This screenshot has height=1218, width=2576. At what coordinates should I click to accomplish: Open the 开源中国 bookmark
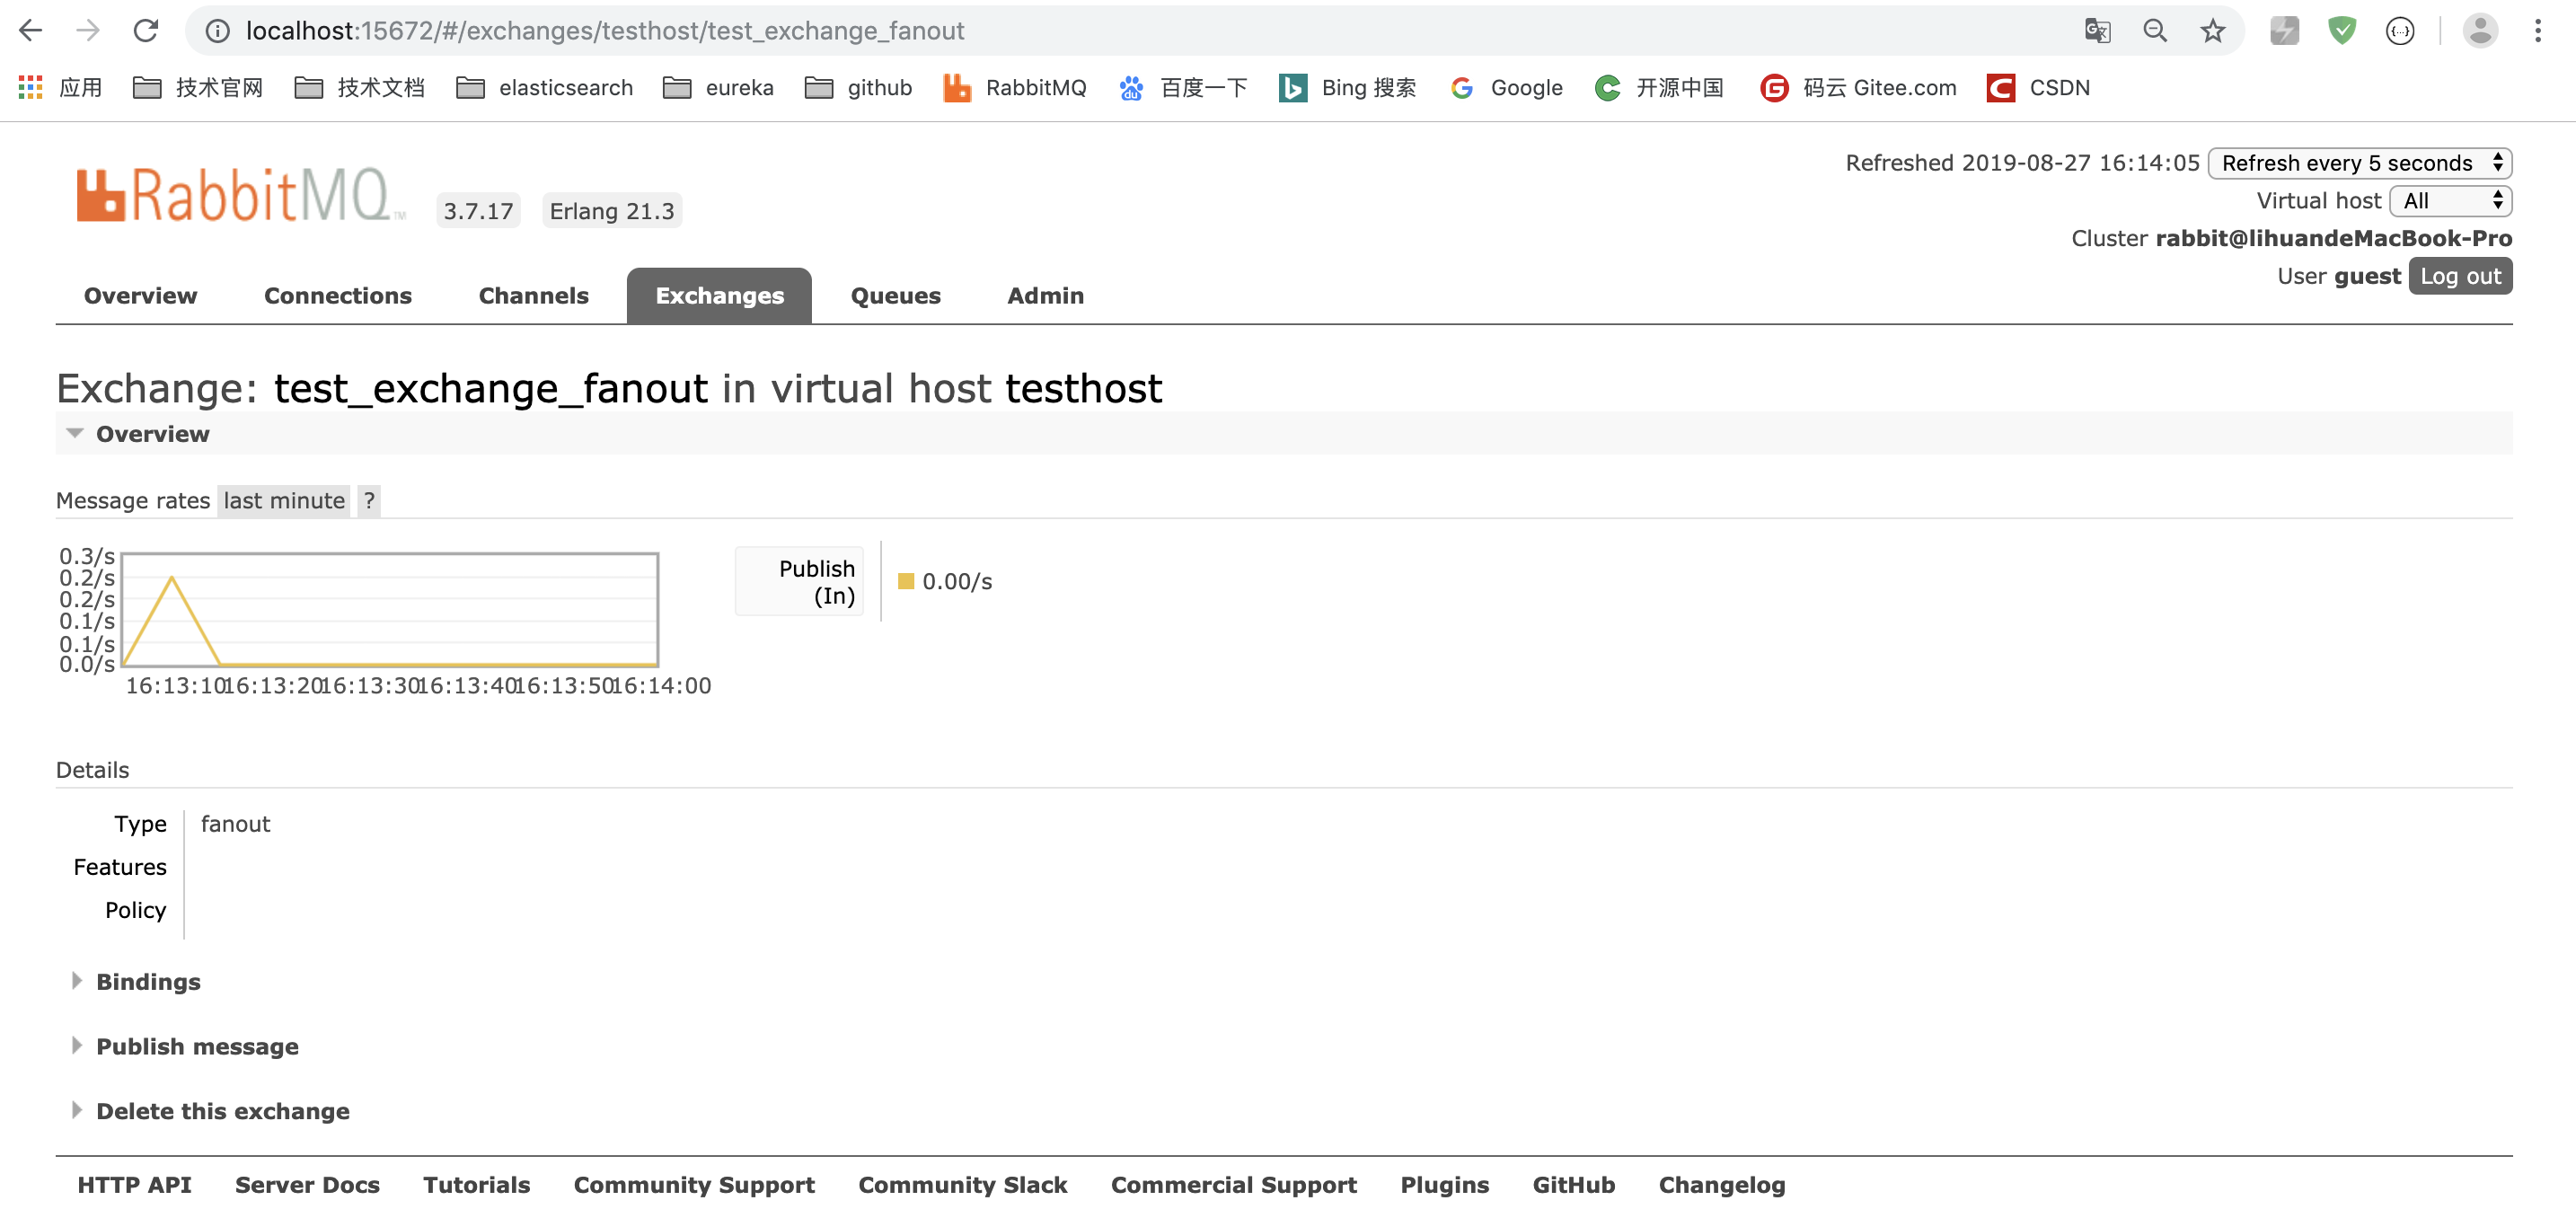click(1659, 88)
